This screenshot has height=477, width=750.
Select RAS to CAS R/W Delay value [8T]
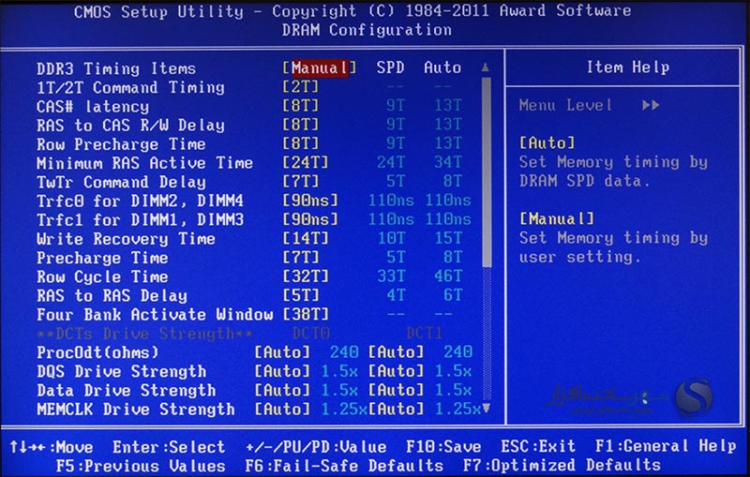pyautogui.click(x=300, y=125)
